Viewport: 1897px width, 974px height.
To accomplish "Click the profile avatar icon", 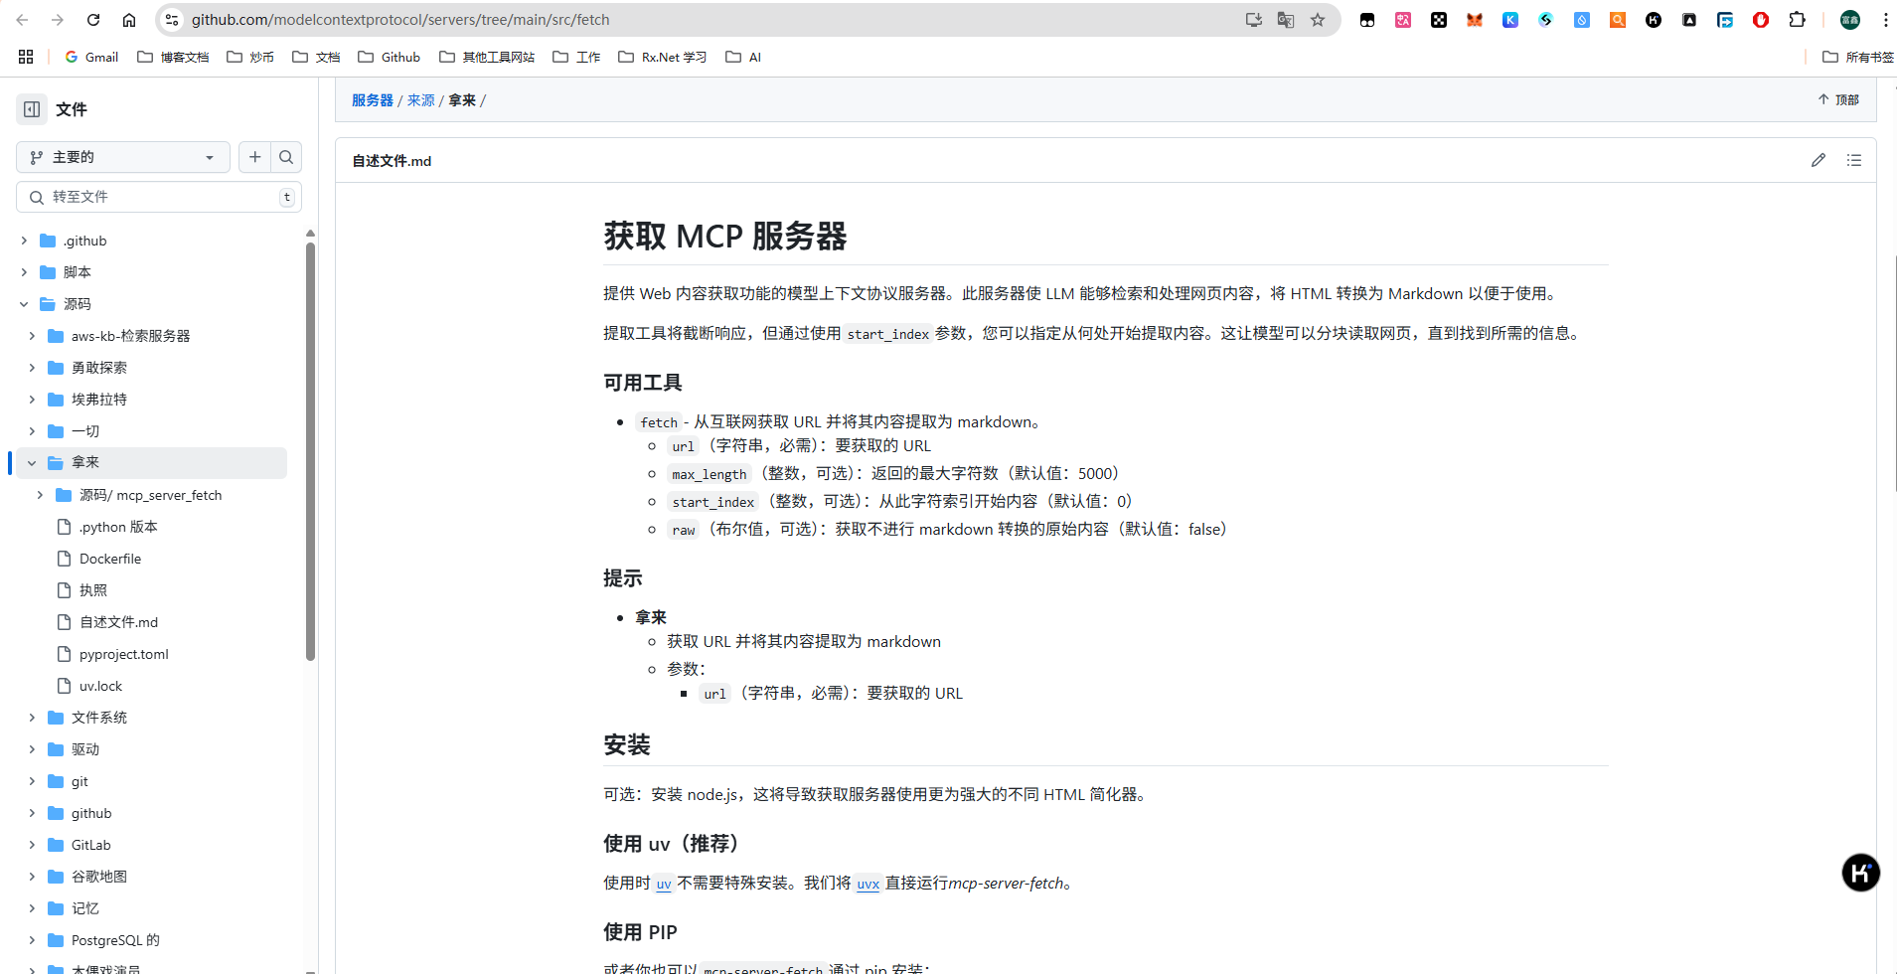I will tap(1850, 20).
